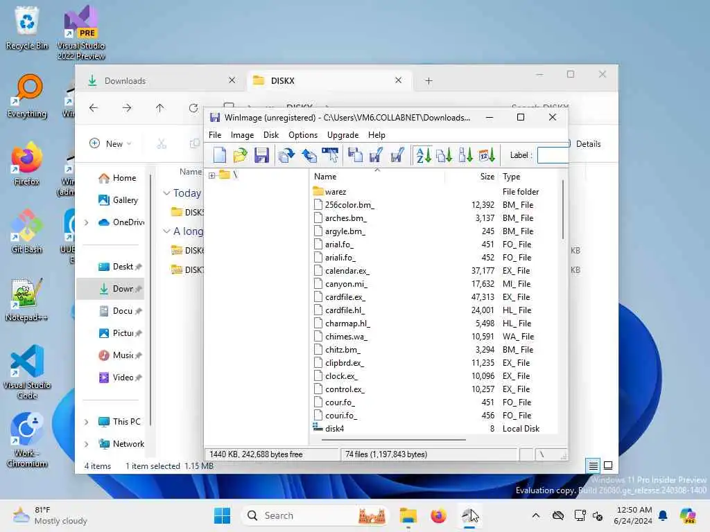Collapse the A long time ago group

pyautogui.click(x=166, y=231)
